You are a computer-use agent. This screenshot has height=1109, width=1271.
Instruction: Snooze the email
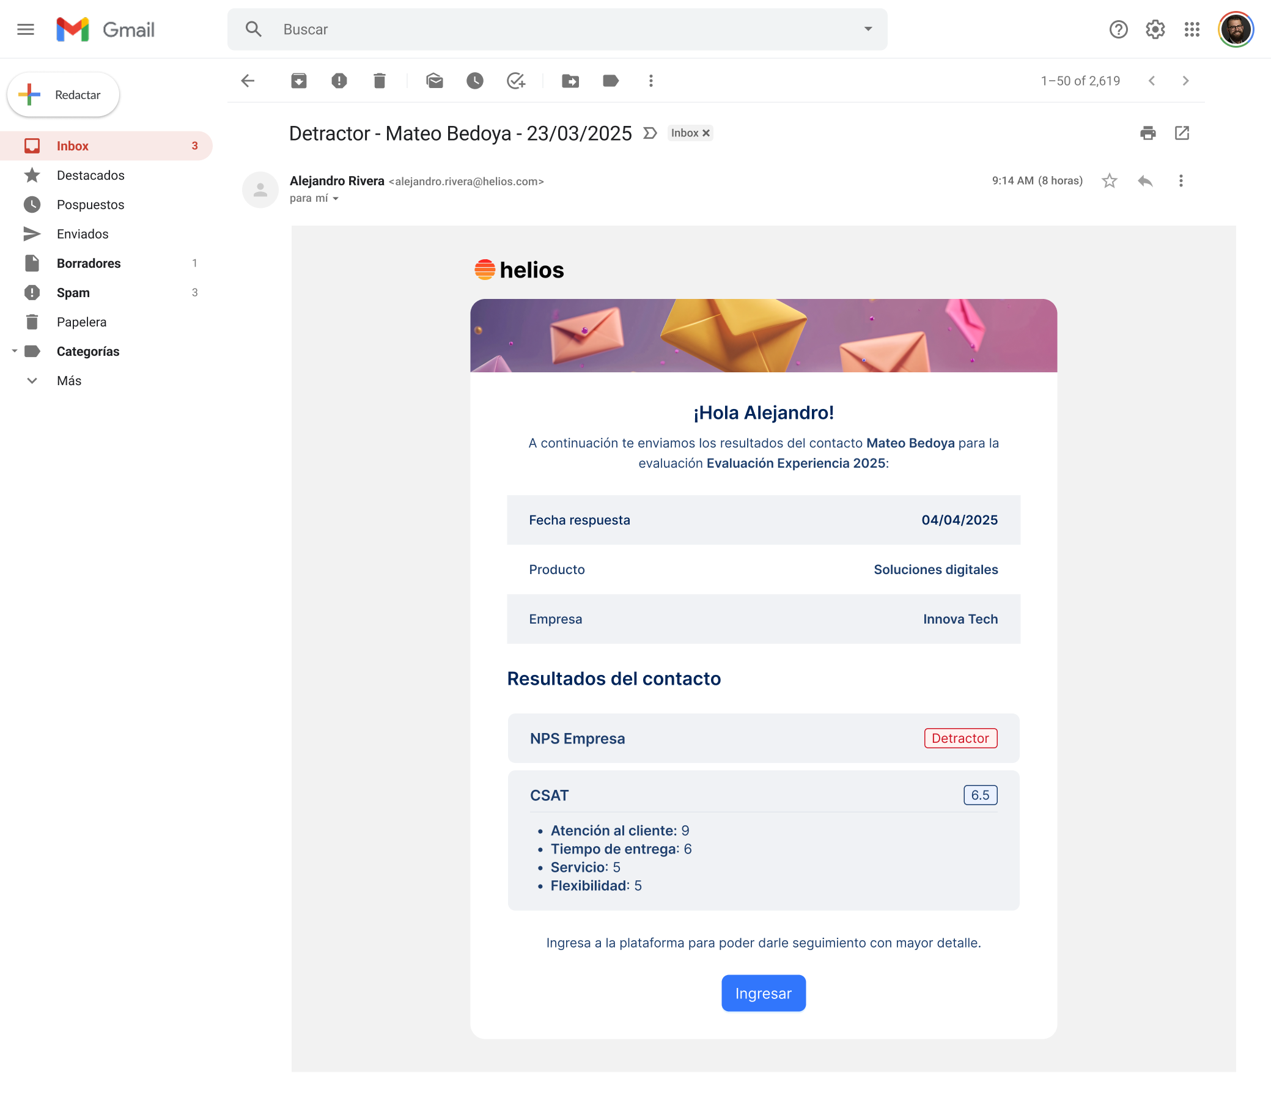[474, 81]
